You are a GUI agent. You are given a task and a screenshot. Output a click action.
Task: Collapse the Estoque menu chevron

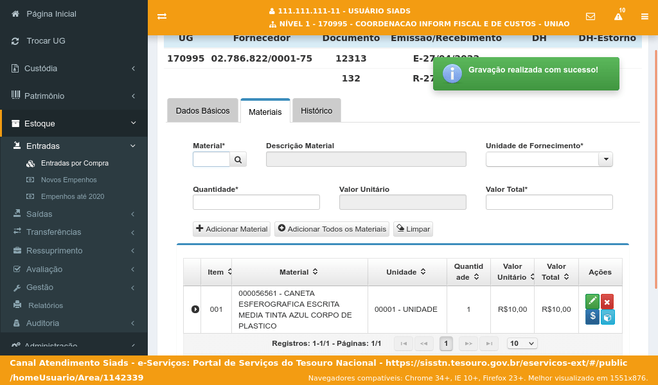[x=134, y=123]
